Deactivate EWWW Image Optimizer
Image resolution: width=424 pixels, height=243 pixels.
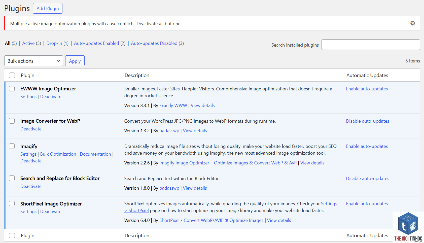coord(51,97)
